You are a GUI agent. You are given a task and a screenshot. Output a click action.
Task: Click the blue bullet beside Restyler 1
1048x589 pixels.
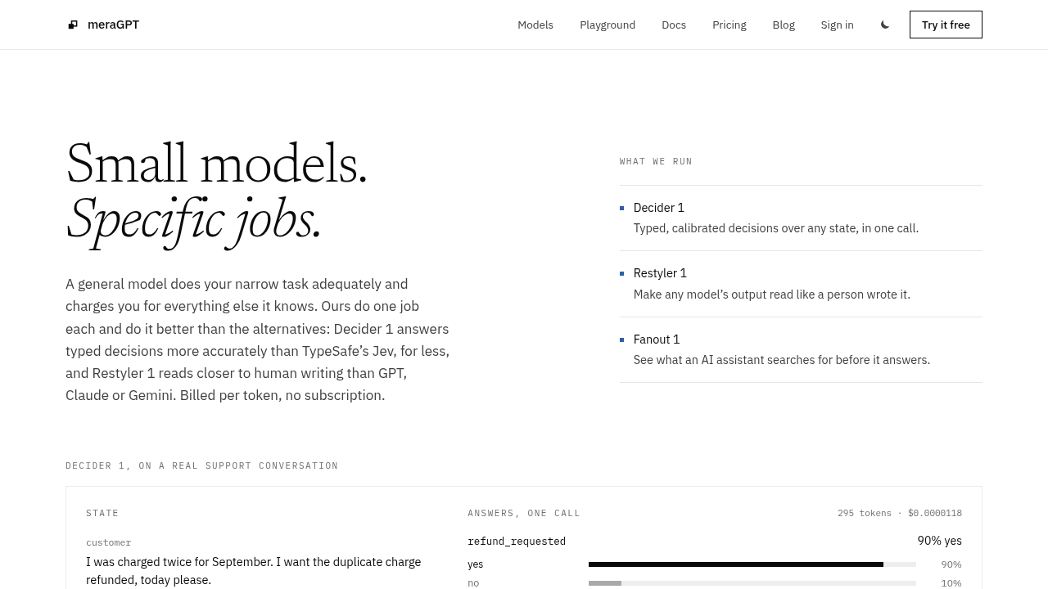pyautogui.click(x=622, y=273)
